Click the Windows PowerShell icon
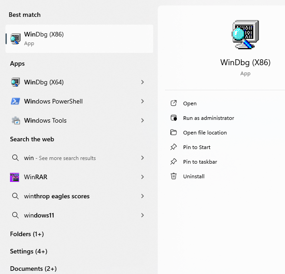This screenshot has width=285, height=274. (15, 101)
